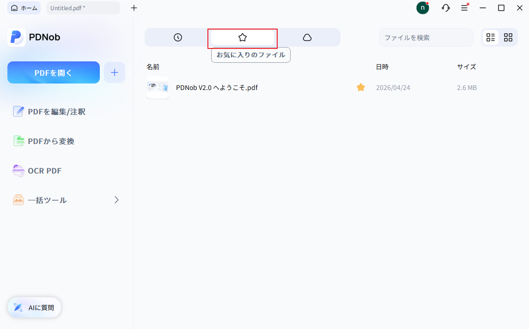Click the 名前 column header

pos(153,67)
